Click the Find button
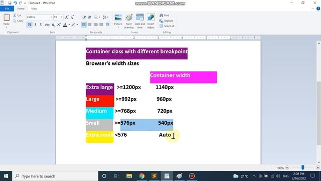Viewport: 321px width, 181px height. [165, 16]
